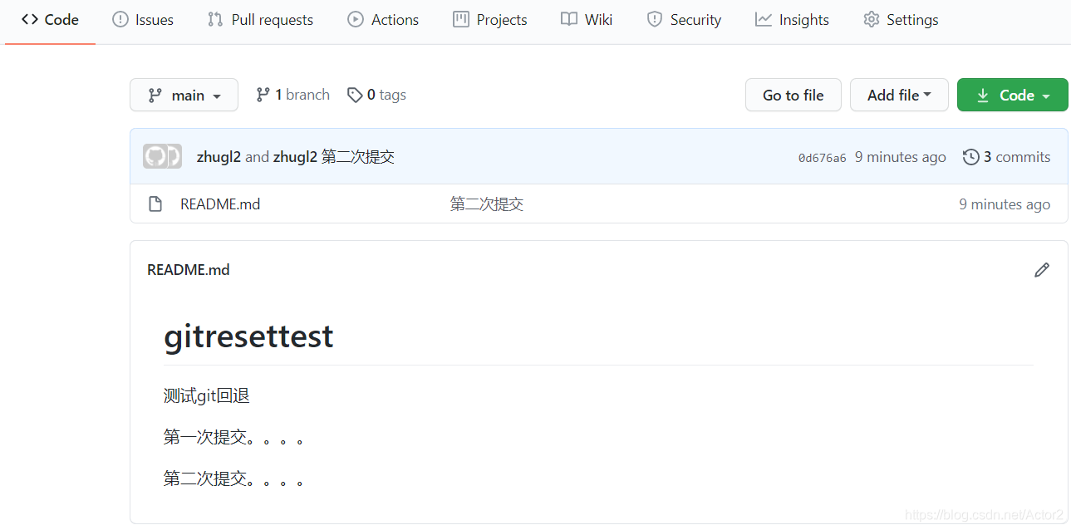Open the first zhugl2 author link
Viewport: 1071px width, 530px height.
[219, 157]
